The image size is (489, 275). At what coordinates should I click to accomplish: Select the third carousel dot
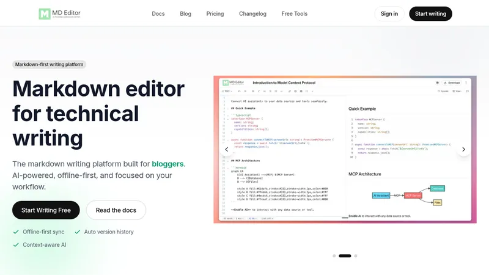pyautogui.click(x=356, y=255)
